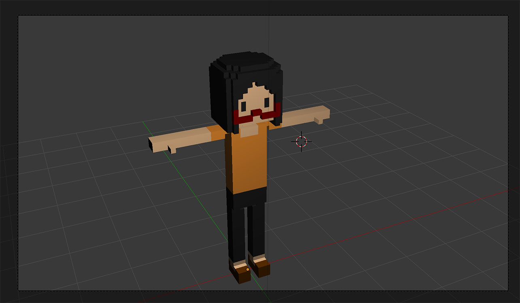This screenshot has height=303, width=520.
Task: Click the character's left-side eye
Action: click(x=244, y=106)
